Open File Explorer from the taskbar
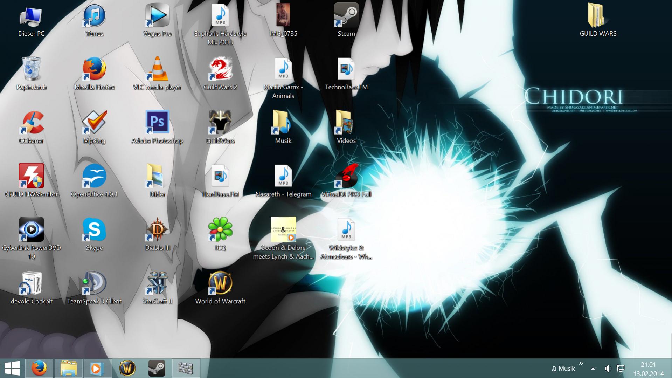Viewport: 672px width, 378px height. (x=69, y=368)
